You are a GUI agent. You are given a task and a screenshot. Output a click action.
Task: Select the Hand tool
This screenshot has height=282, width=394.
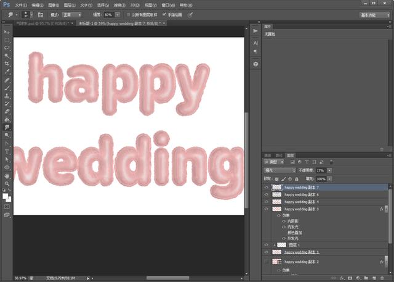click(7, 175)
